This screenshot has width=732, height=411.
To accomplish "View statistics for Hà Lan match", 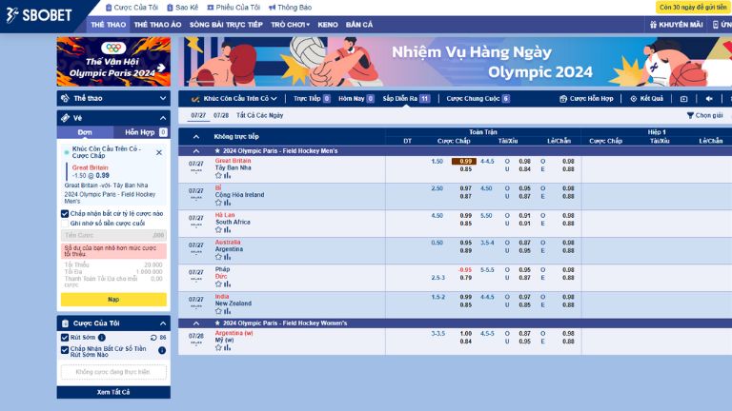I will pos(228,229).
